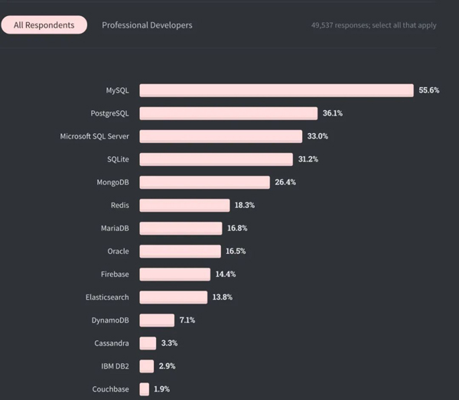Select the Microsoft SQL Server bar
The image size is (459, 400).
(x=220, y=136)
